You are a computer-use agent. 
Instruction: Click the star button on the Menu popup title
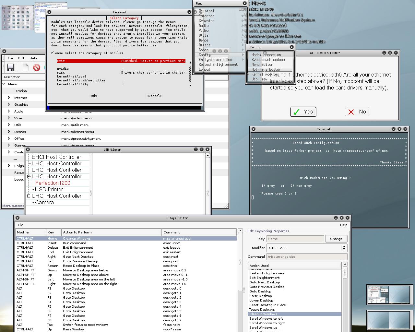point(245,3)
